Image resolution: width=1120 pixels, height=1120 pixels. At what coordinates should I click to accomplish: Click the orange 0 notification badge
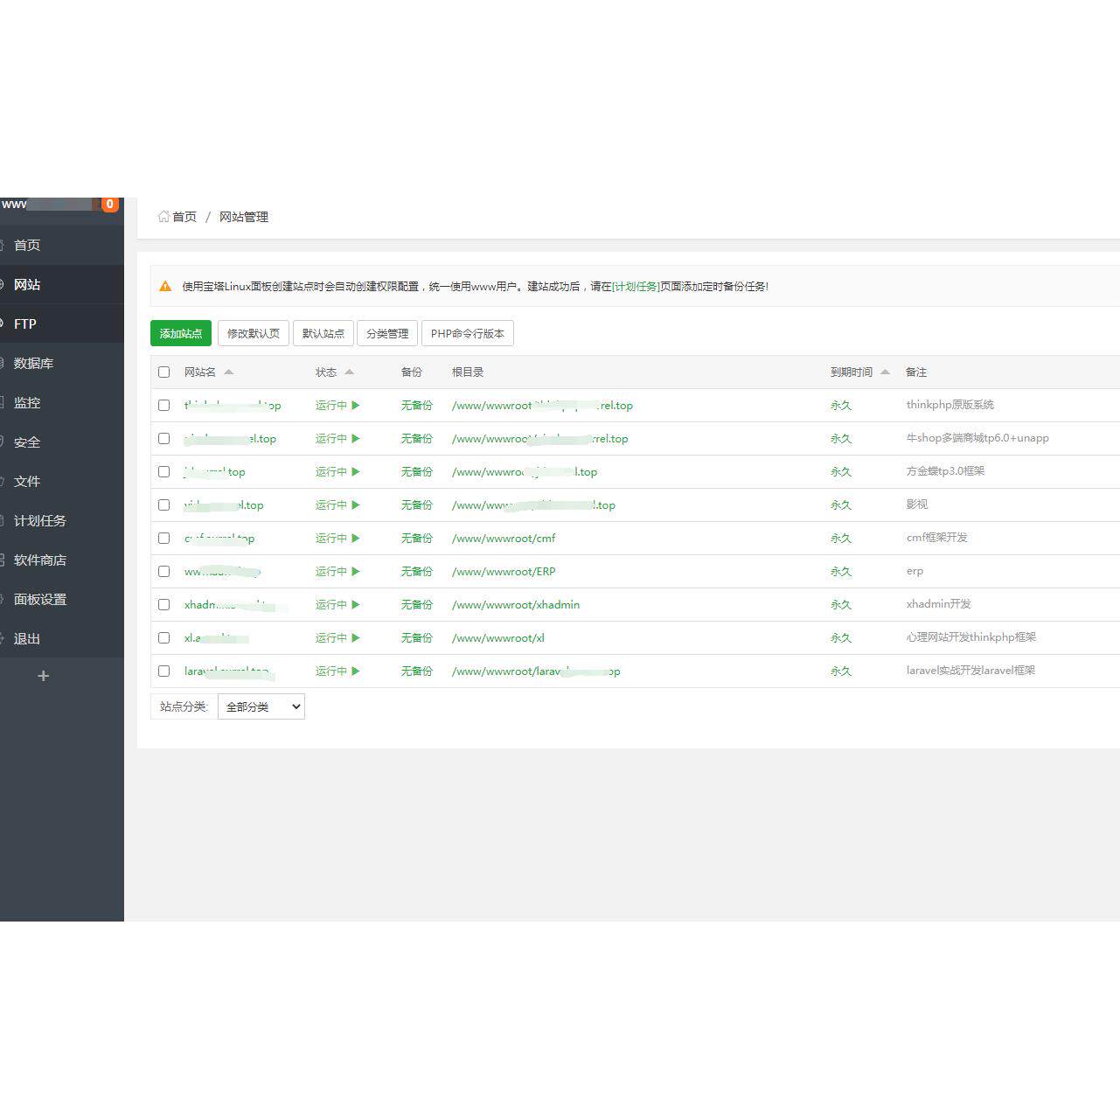tap(109, 205)
